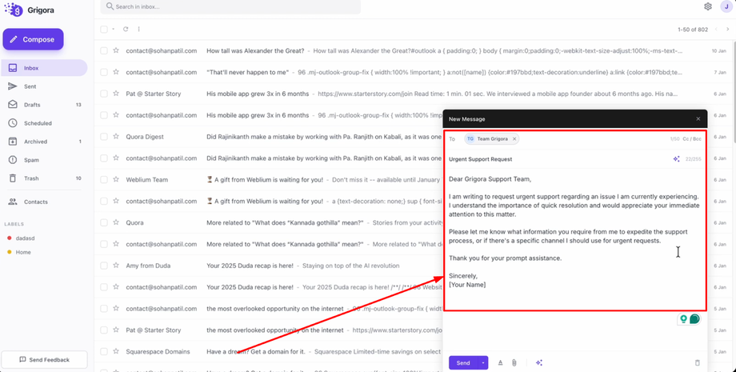Refresh the inbox list

126,29
